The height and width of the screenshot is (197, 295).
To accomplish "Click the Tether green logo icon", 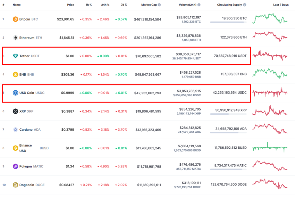I will pos(15,56).
